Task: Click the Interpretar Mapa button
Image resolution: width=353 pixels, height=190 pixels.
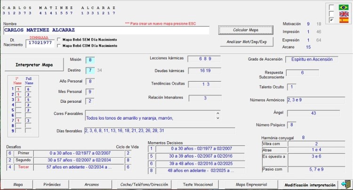Action: [33, 64]
